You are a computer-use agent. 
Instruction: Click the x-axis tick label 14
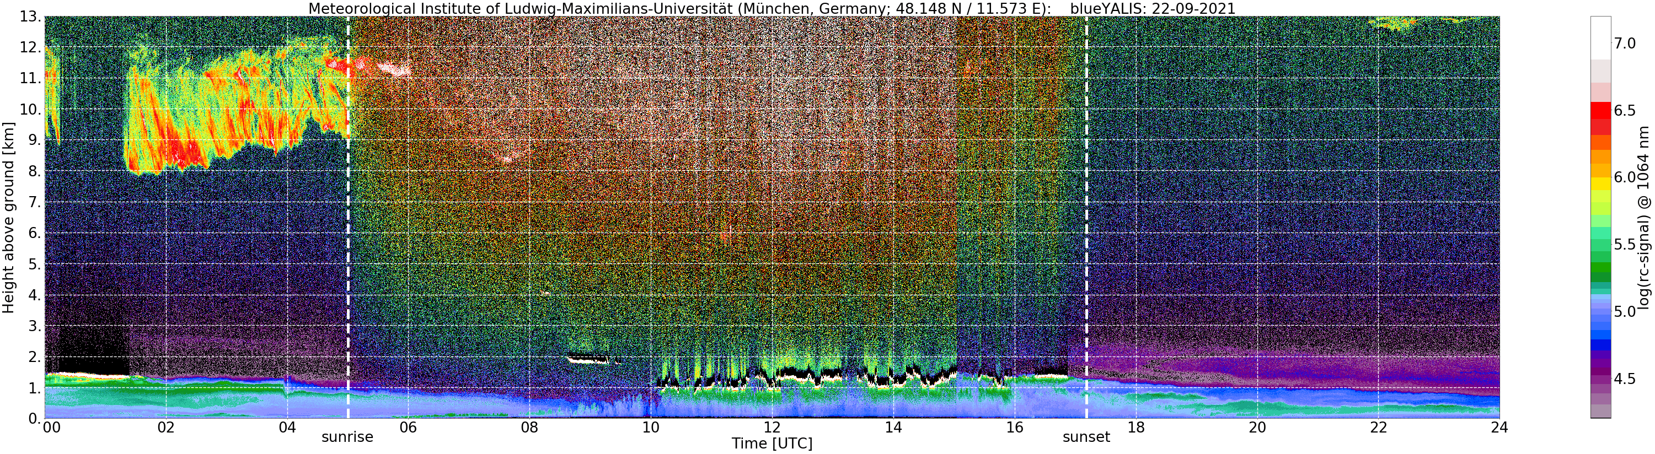click(x=893, y=427)
